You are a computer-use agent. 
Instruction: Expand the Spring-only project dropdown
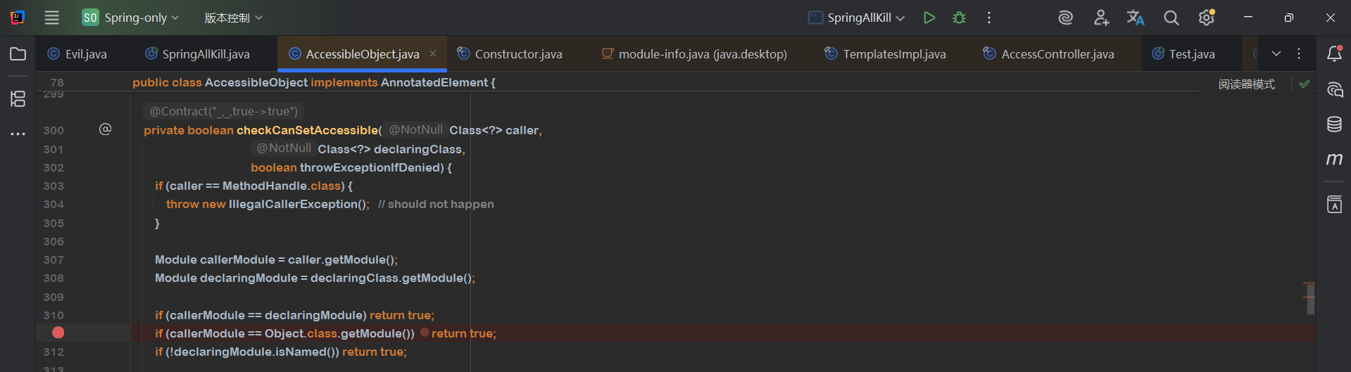(x=131, y=18)
